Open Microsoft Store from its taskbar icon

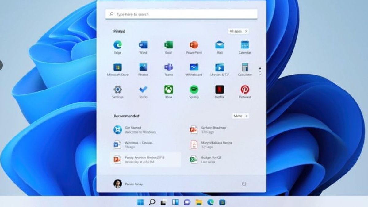[x=222, y=202]
